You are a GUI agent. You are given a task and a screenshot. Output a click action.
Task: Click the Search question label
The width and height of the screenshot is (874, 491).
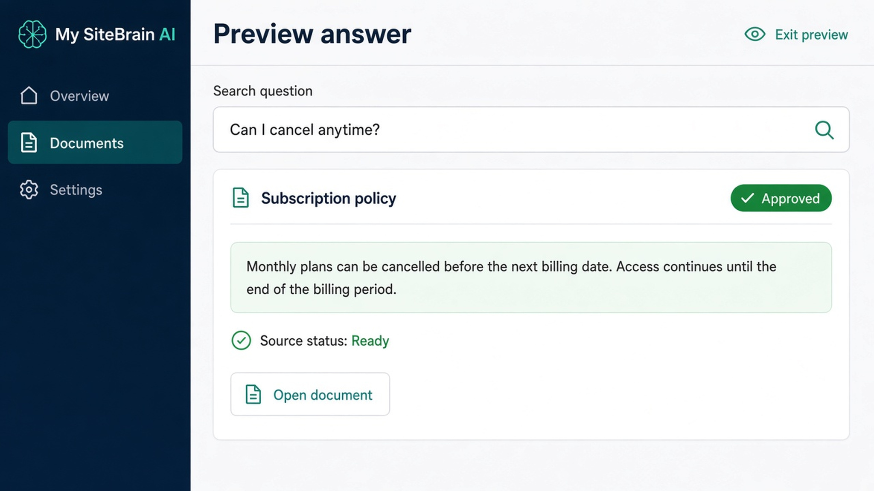[x=263, y=91]
